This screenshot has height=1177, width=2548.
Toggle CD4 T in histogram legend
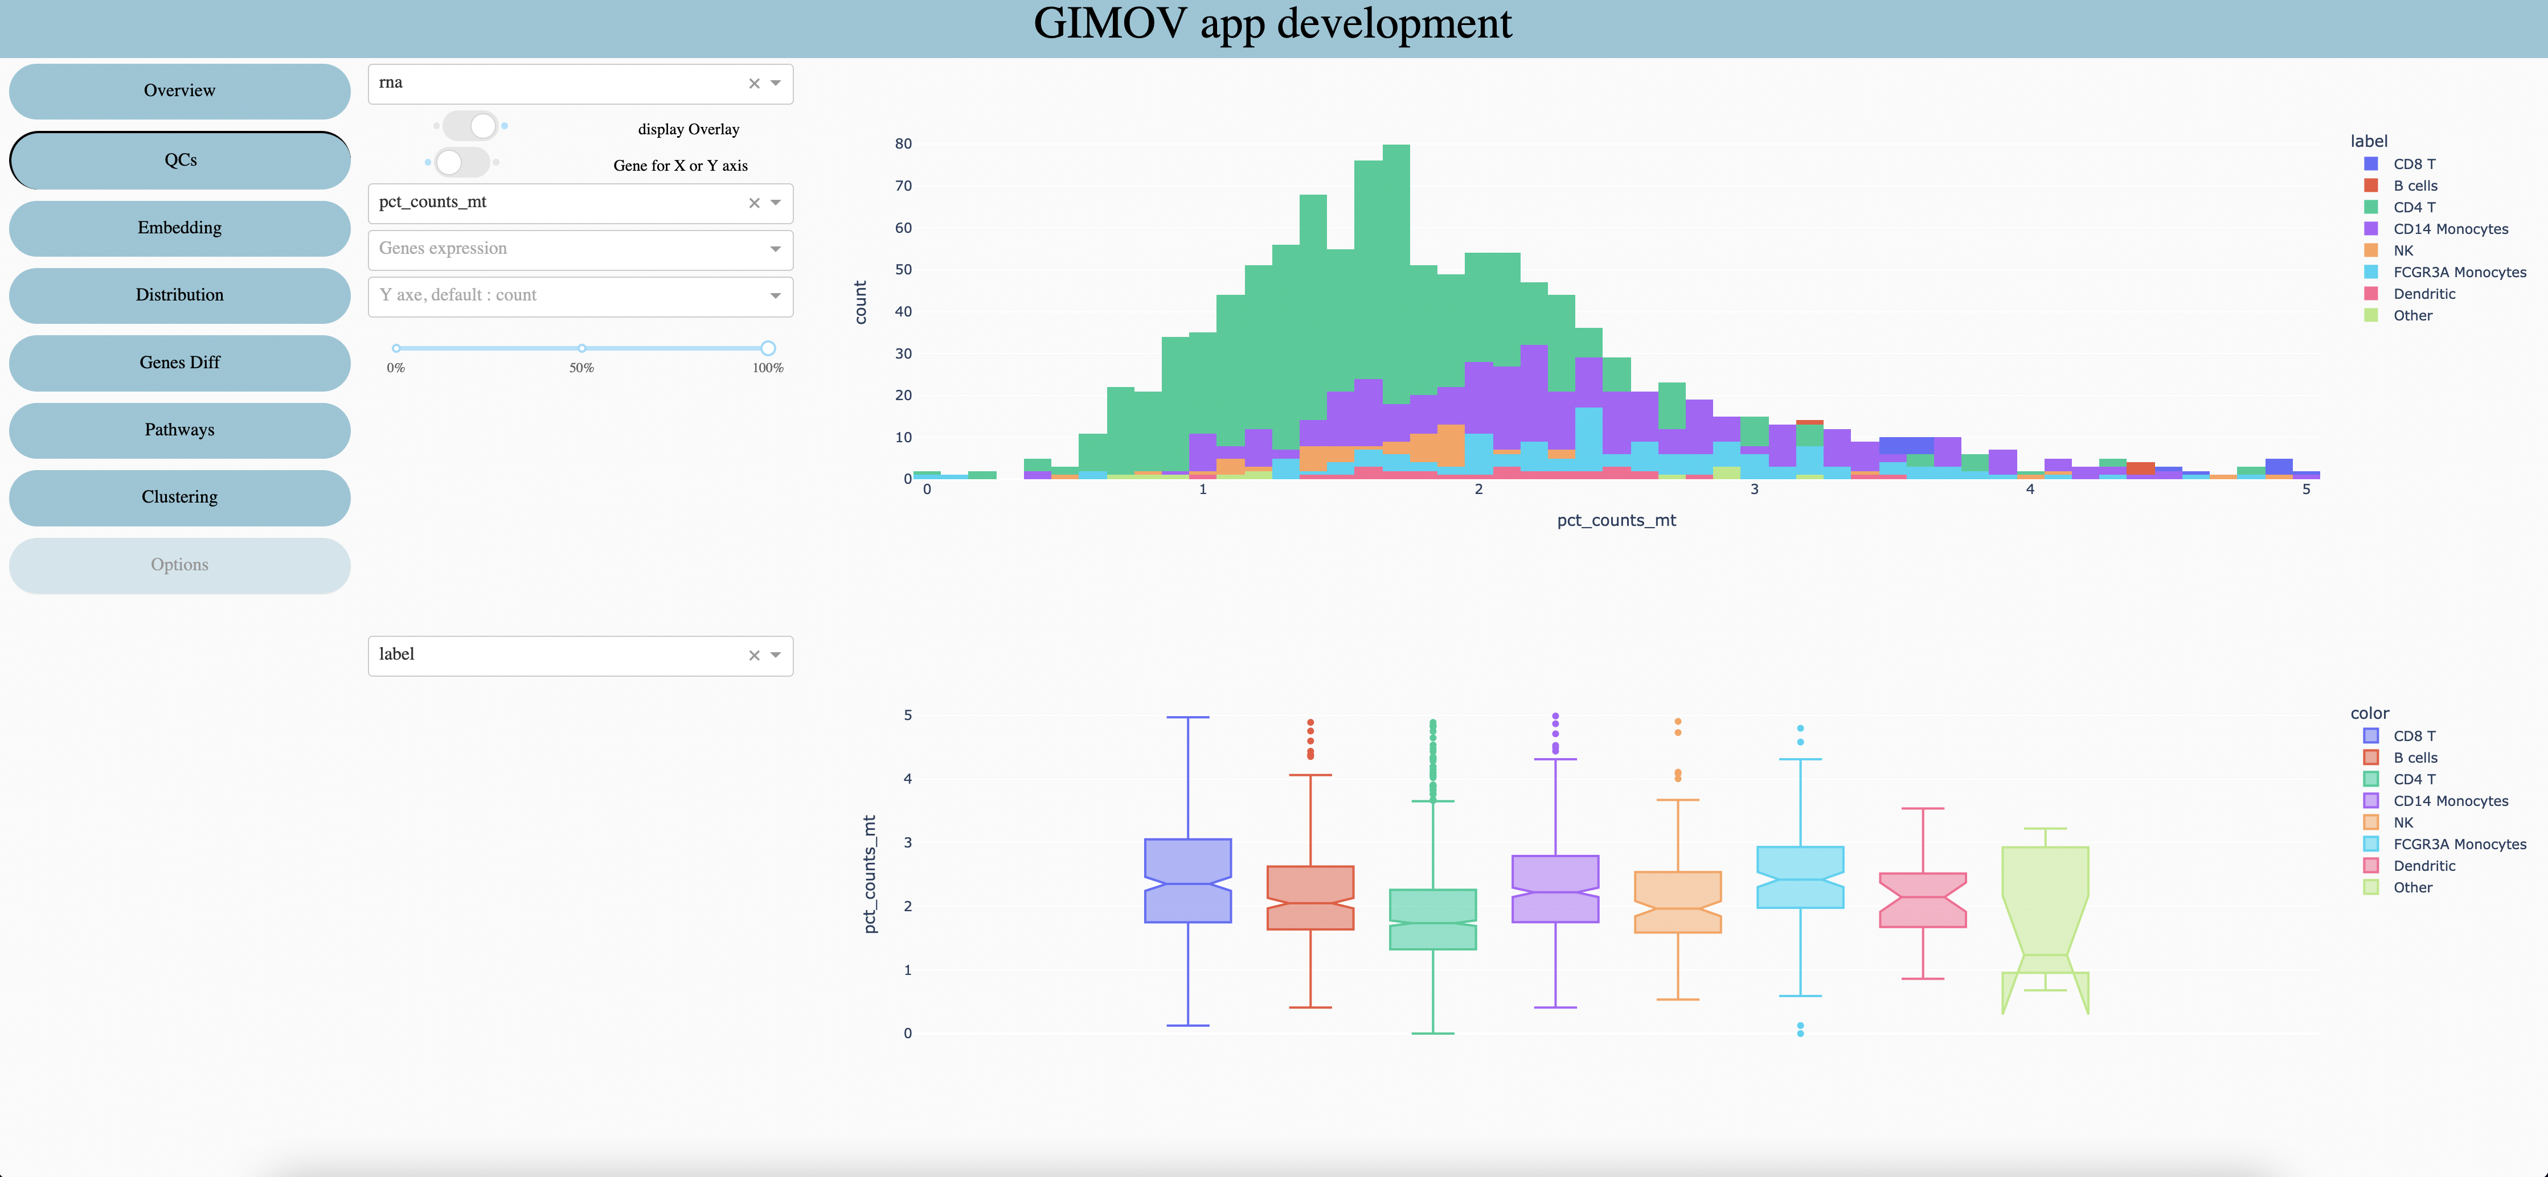pos(2400,208)
